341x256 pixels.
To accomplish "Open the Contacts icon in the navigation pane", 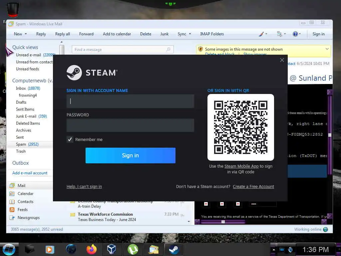I will [12, 202].
